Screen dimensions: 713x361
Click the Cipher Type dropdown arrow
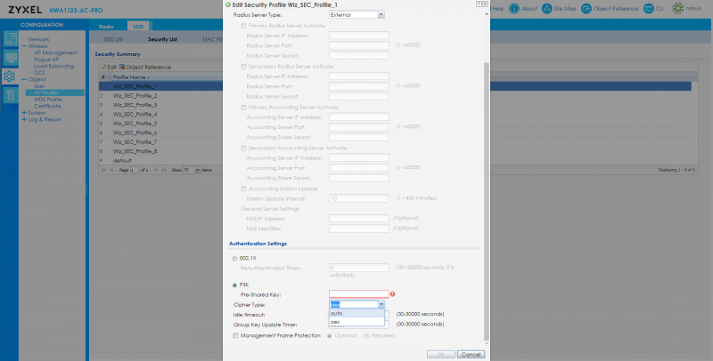pyautogui.click(x=381, y=305)
